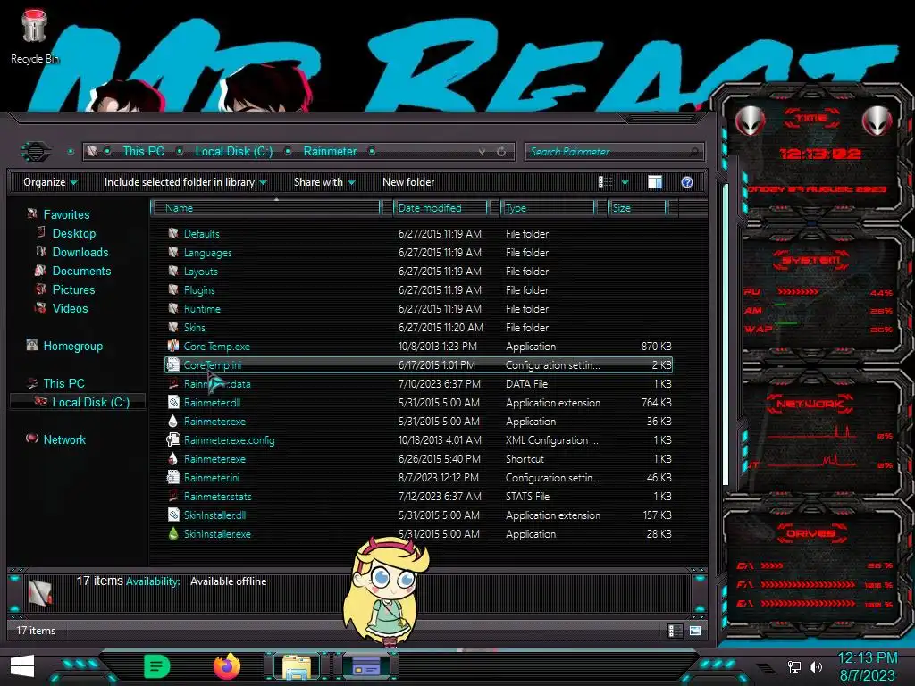Image resolution: width=915 pixels, height=686 pixels.
Task: Sort by the Name column header
Action: point(265,208)
